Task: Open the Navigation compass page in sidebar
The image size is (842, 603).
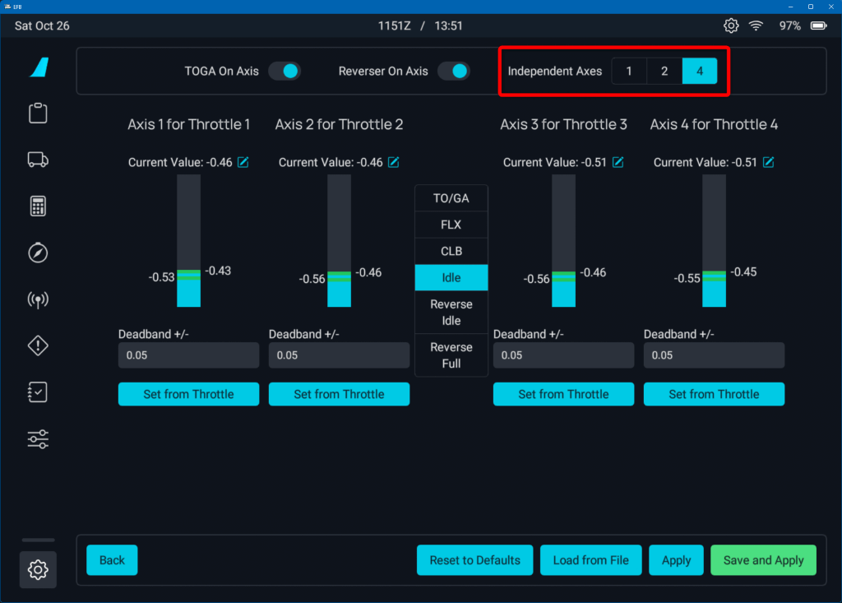Action: click(x=38, y=253)
